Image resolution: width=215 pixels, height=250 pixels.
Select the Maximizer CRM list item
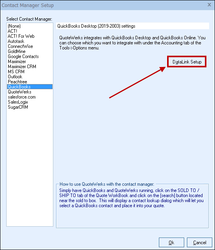[x=30, y=67]
